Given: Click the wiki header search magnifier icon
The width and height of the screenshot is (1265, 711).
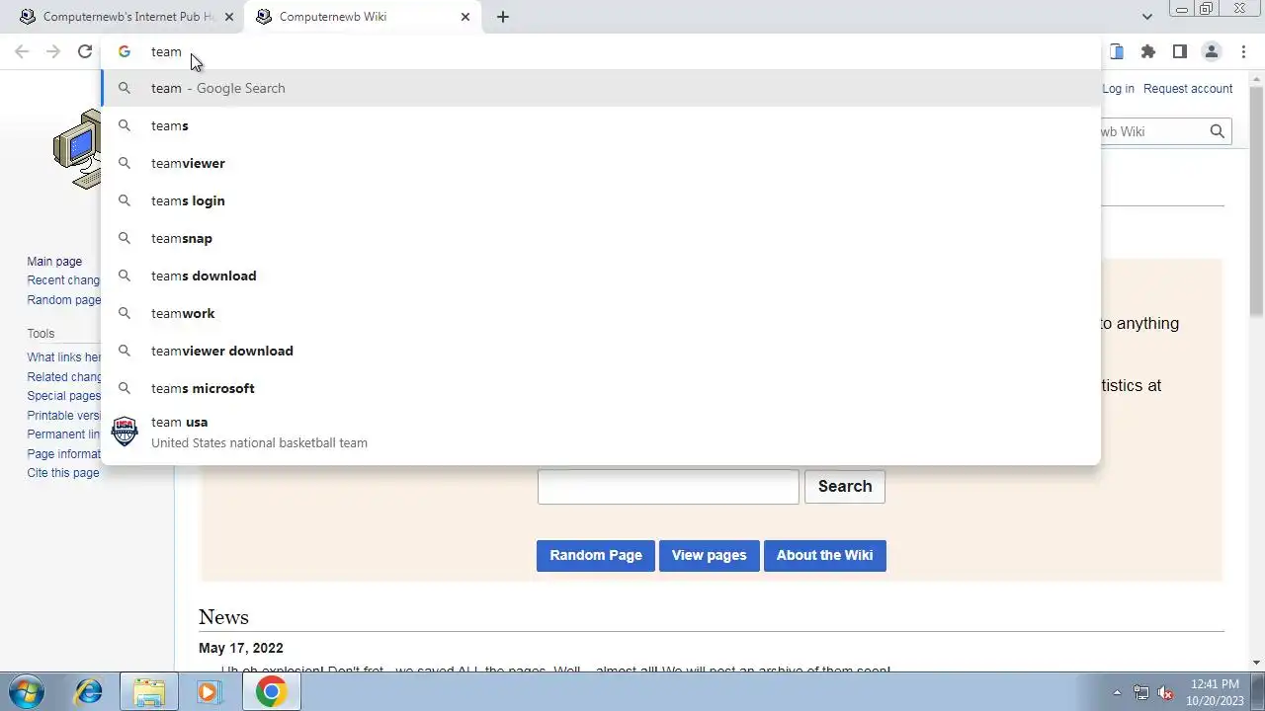Looking at the screenshot, I should click(x=1217, y=131).
